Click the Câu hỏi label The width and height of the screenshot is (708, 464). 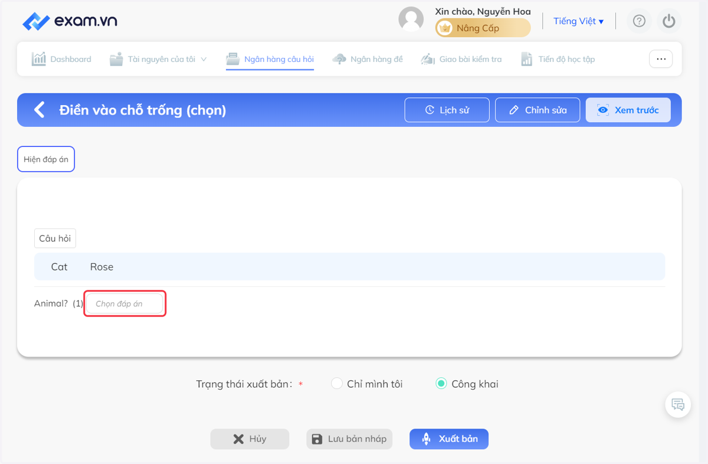(x=55, y=238)
